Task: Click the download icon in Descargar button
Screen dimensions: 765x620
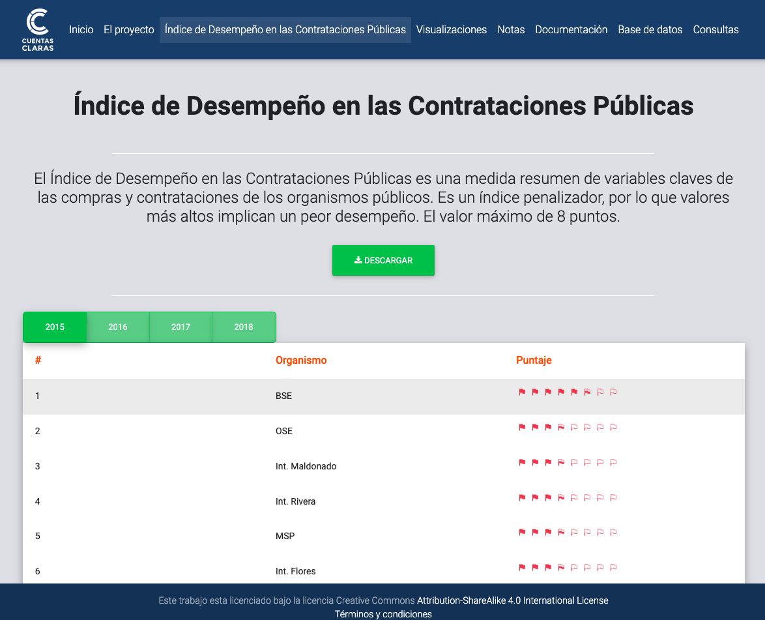Action: pos(358,260)
